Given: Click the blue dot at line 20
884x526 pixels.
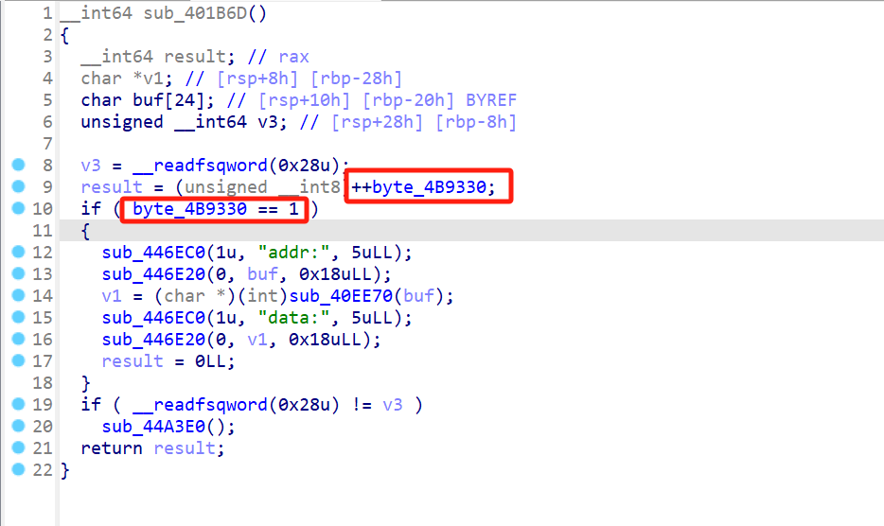Looking at the screenshot, I should (18, 427).
